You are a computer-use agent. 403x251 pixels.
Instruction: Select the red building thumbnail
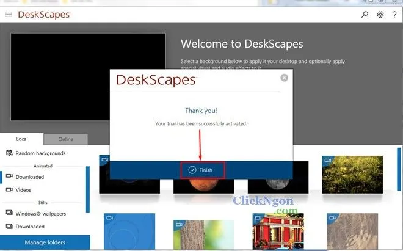(x=278, y=231)
